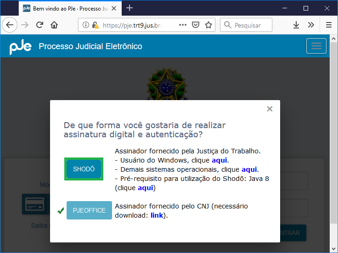
Task: Select the Bem vindo ao PJe tab
Action: (x=70, y=8)
